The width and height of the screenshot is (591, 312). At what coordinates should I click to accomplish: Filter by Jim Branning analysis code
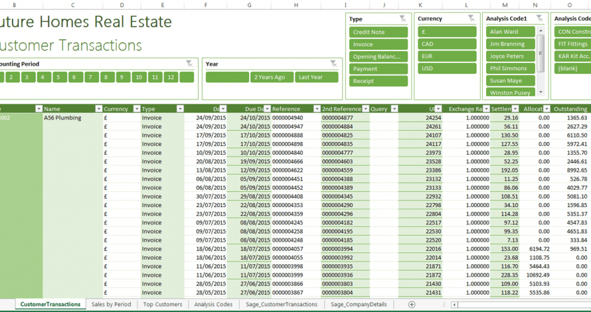point(511,44)
